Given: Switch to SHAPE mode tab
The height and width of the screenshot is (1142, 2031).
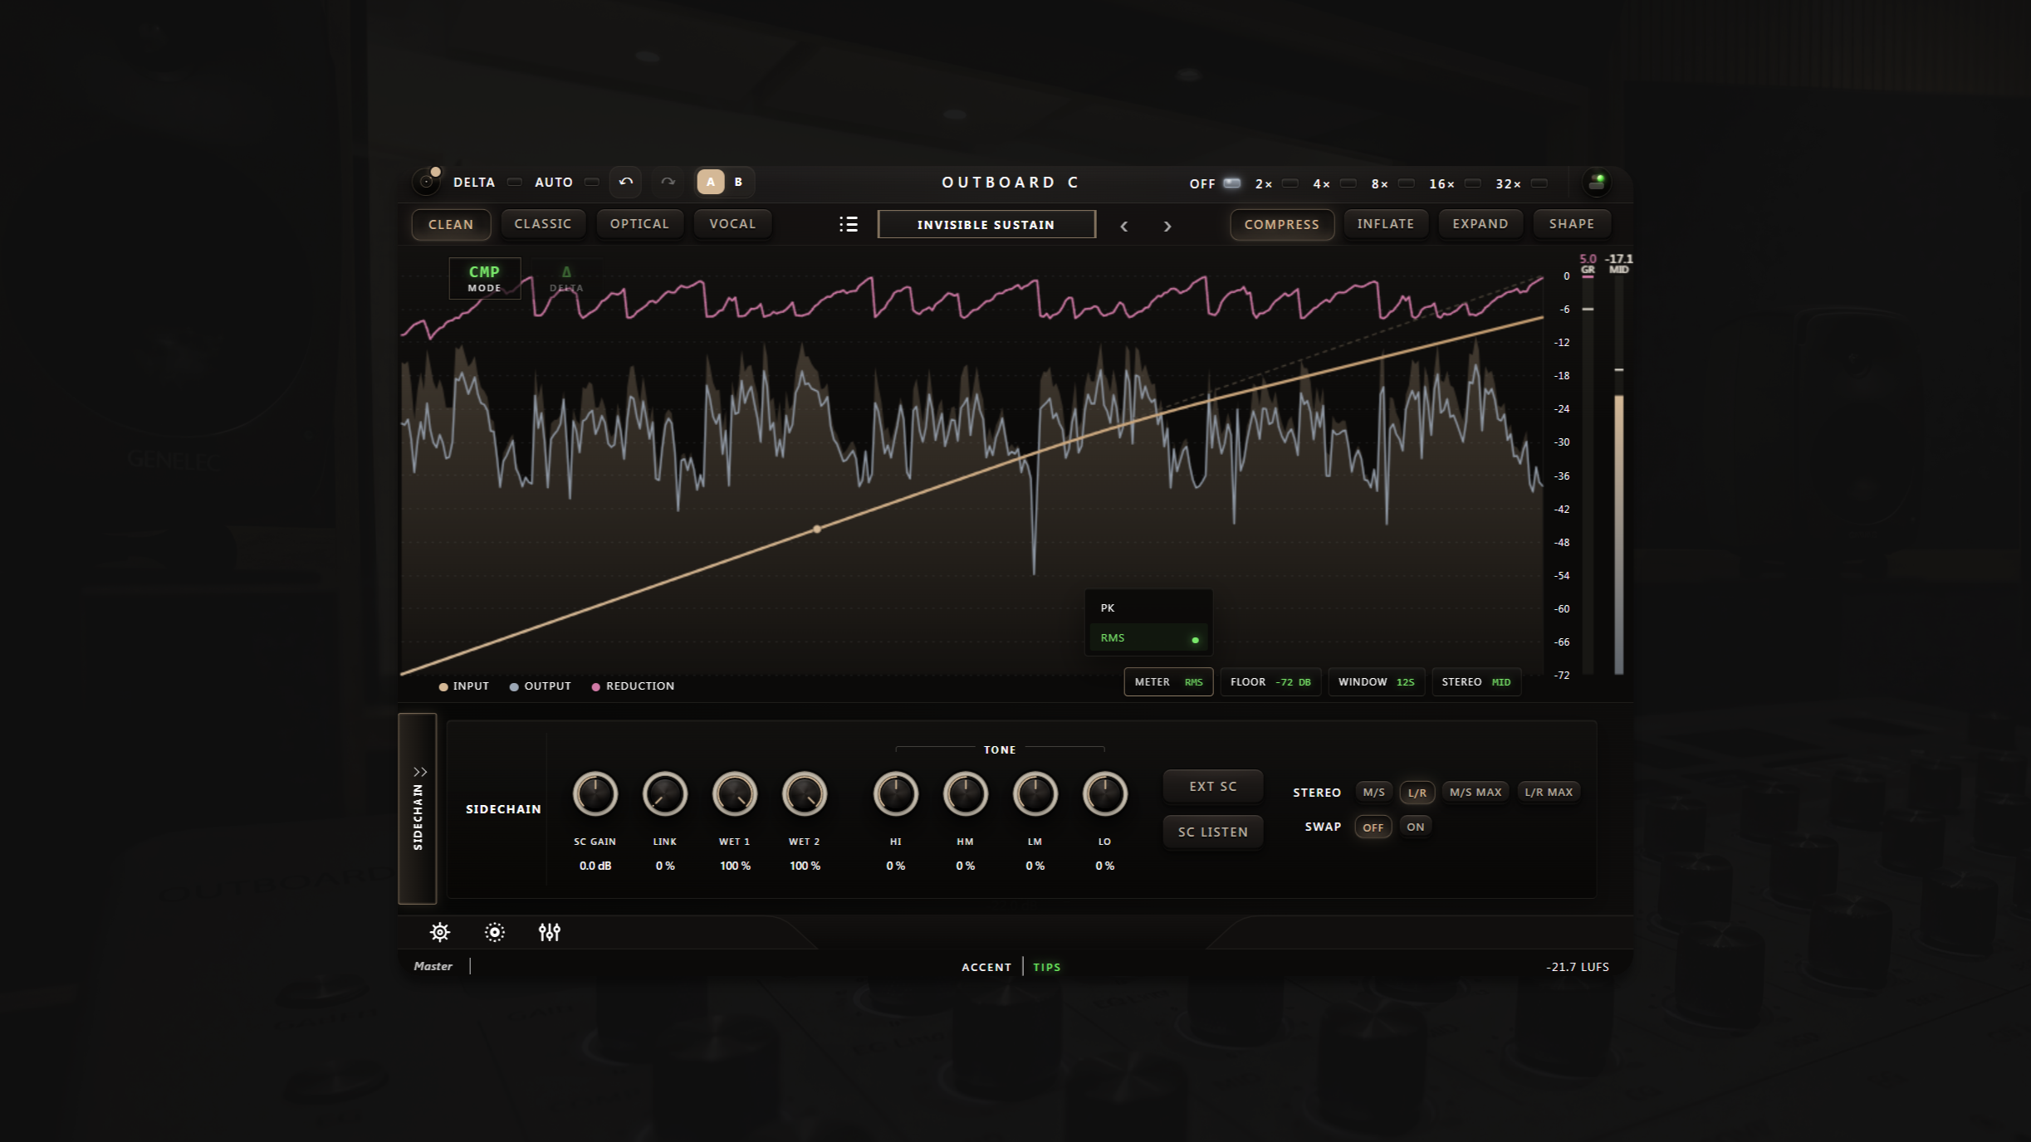Looking at the screenshot, I should (x=1572, y=224).
